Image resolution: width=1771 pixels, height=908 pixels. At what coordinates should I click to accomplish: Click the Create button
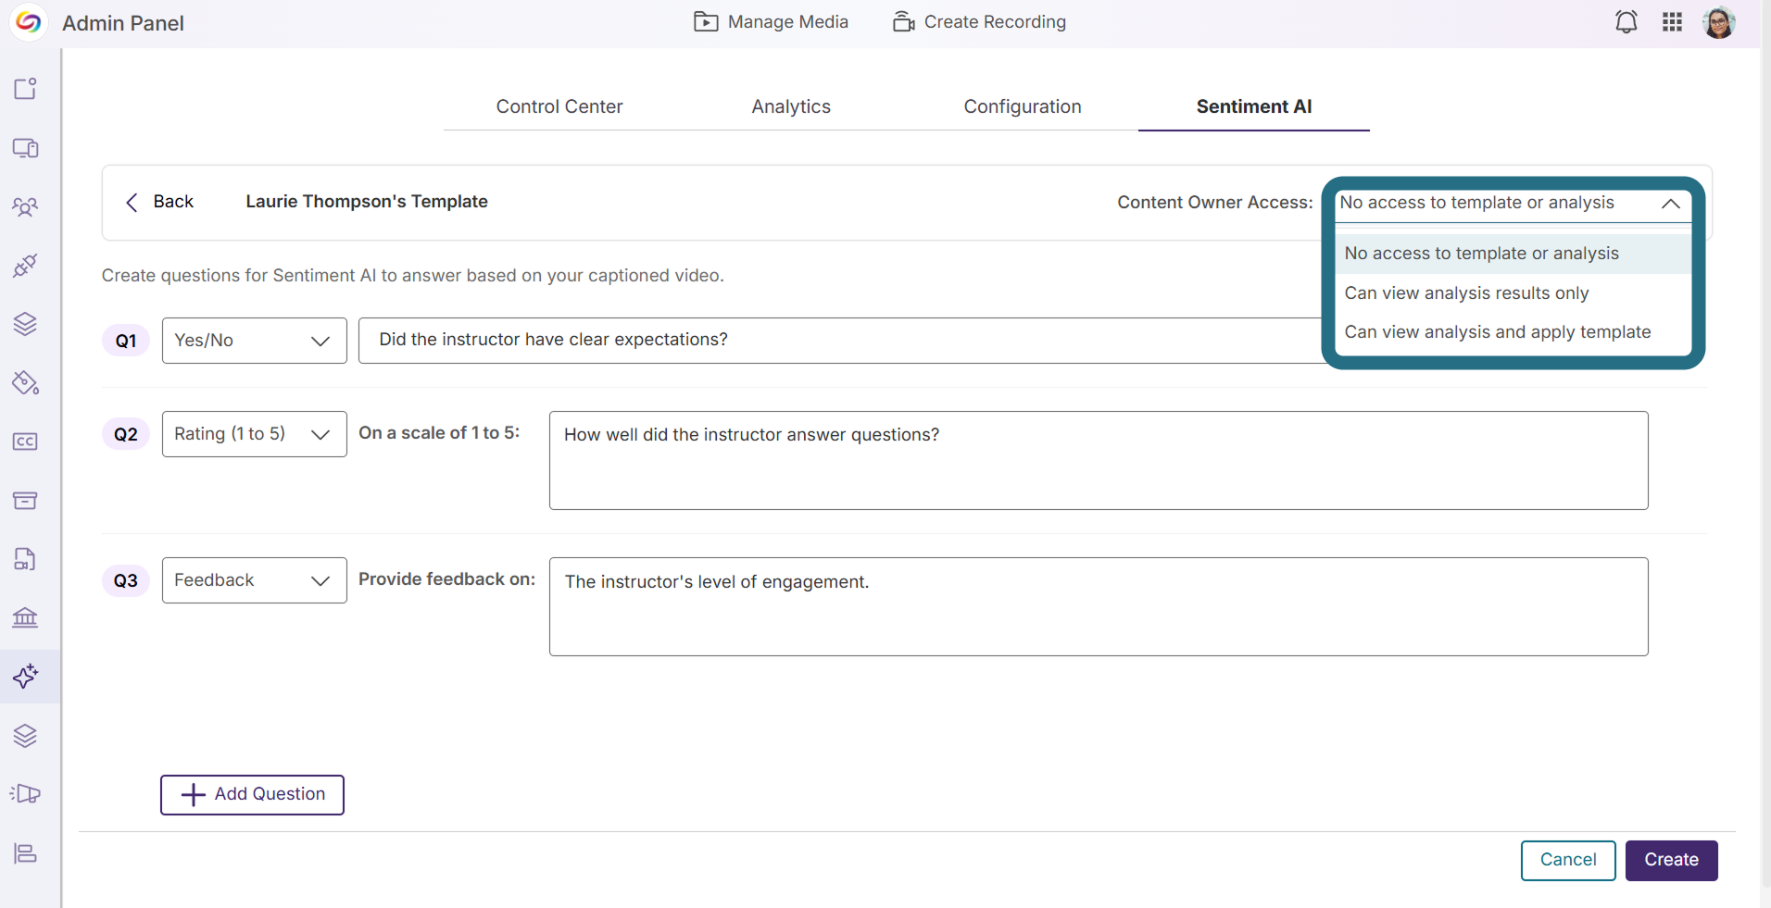[1671, 861]
